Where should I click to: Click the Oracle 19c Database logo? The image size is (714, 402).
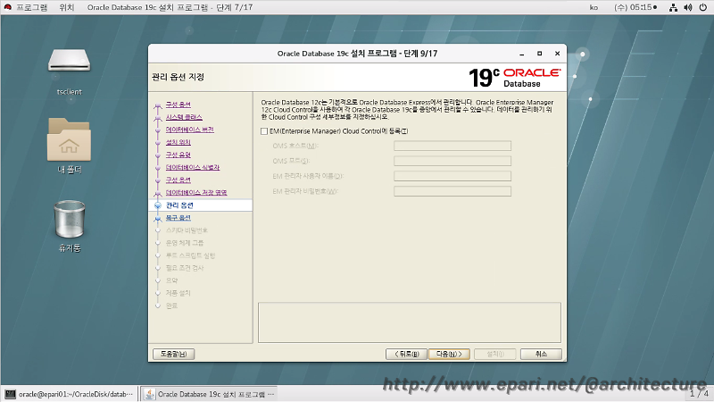(515, 78)
